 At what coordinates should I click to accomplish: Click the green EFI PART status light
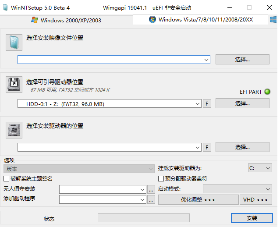point(267,92)
